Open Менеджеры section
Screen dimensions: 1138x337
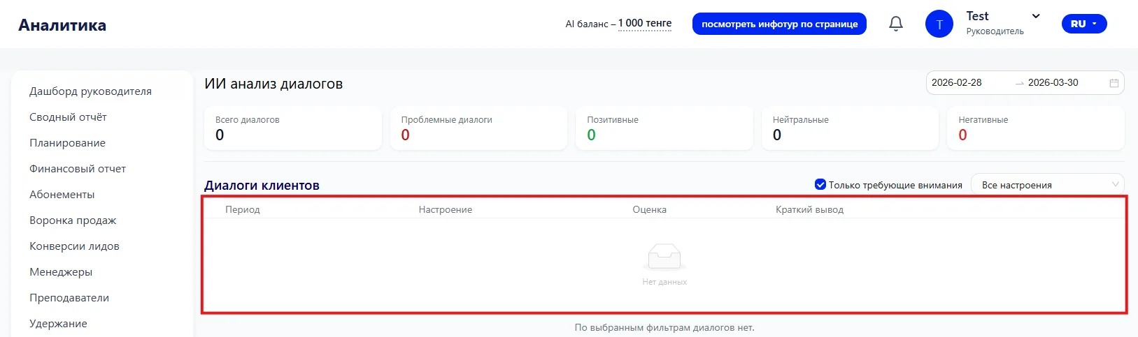point(61,272)
